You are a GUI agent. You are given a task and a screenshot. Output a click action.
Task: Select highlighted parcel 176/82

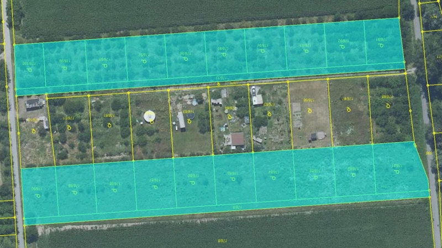point(355,171)
